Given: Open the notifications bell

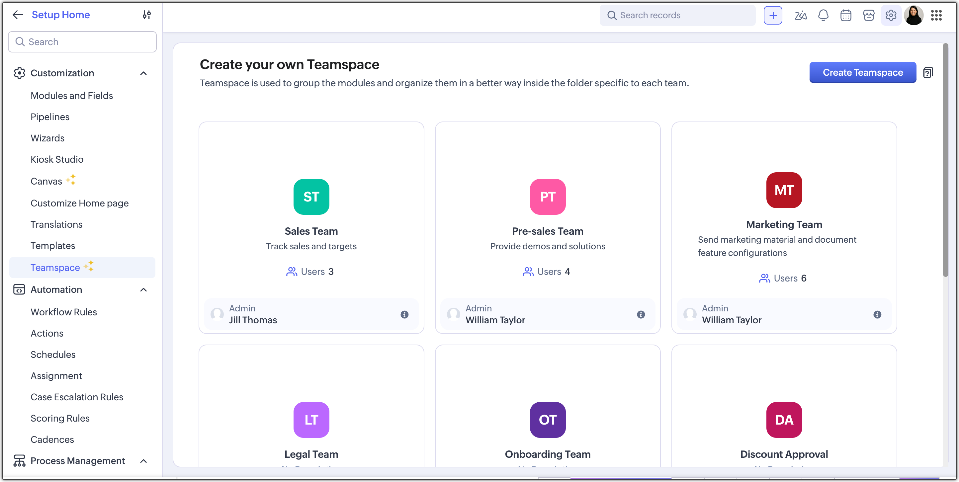Looking at the screenshot, I should 823,15.
